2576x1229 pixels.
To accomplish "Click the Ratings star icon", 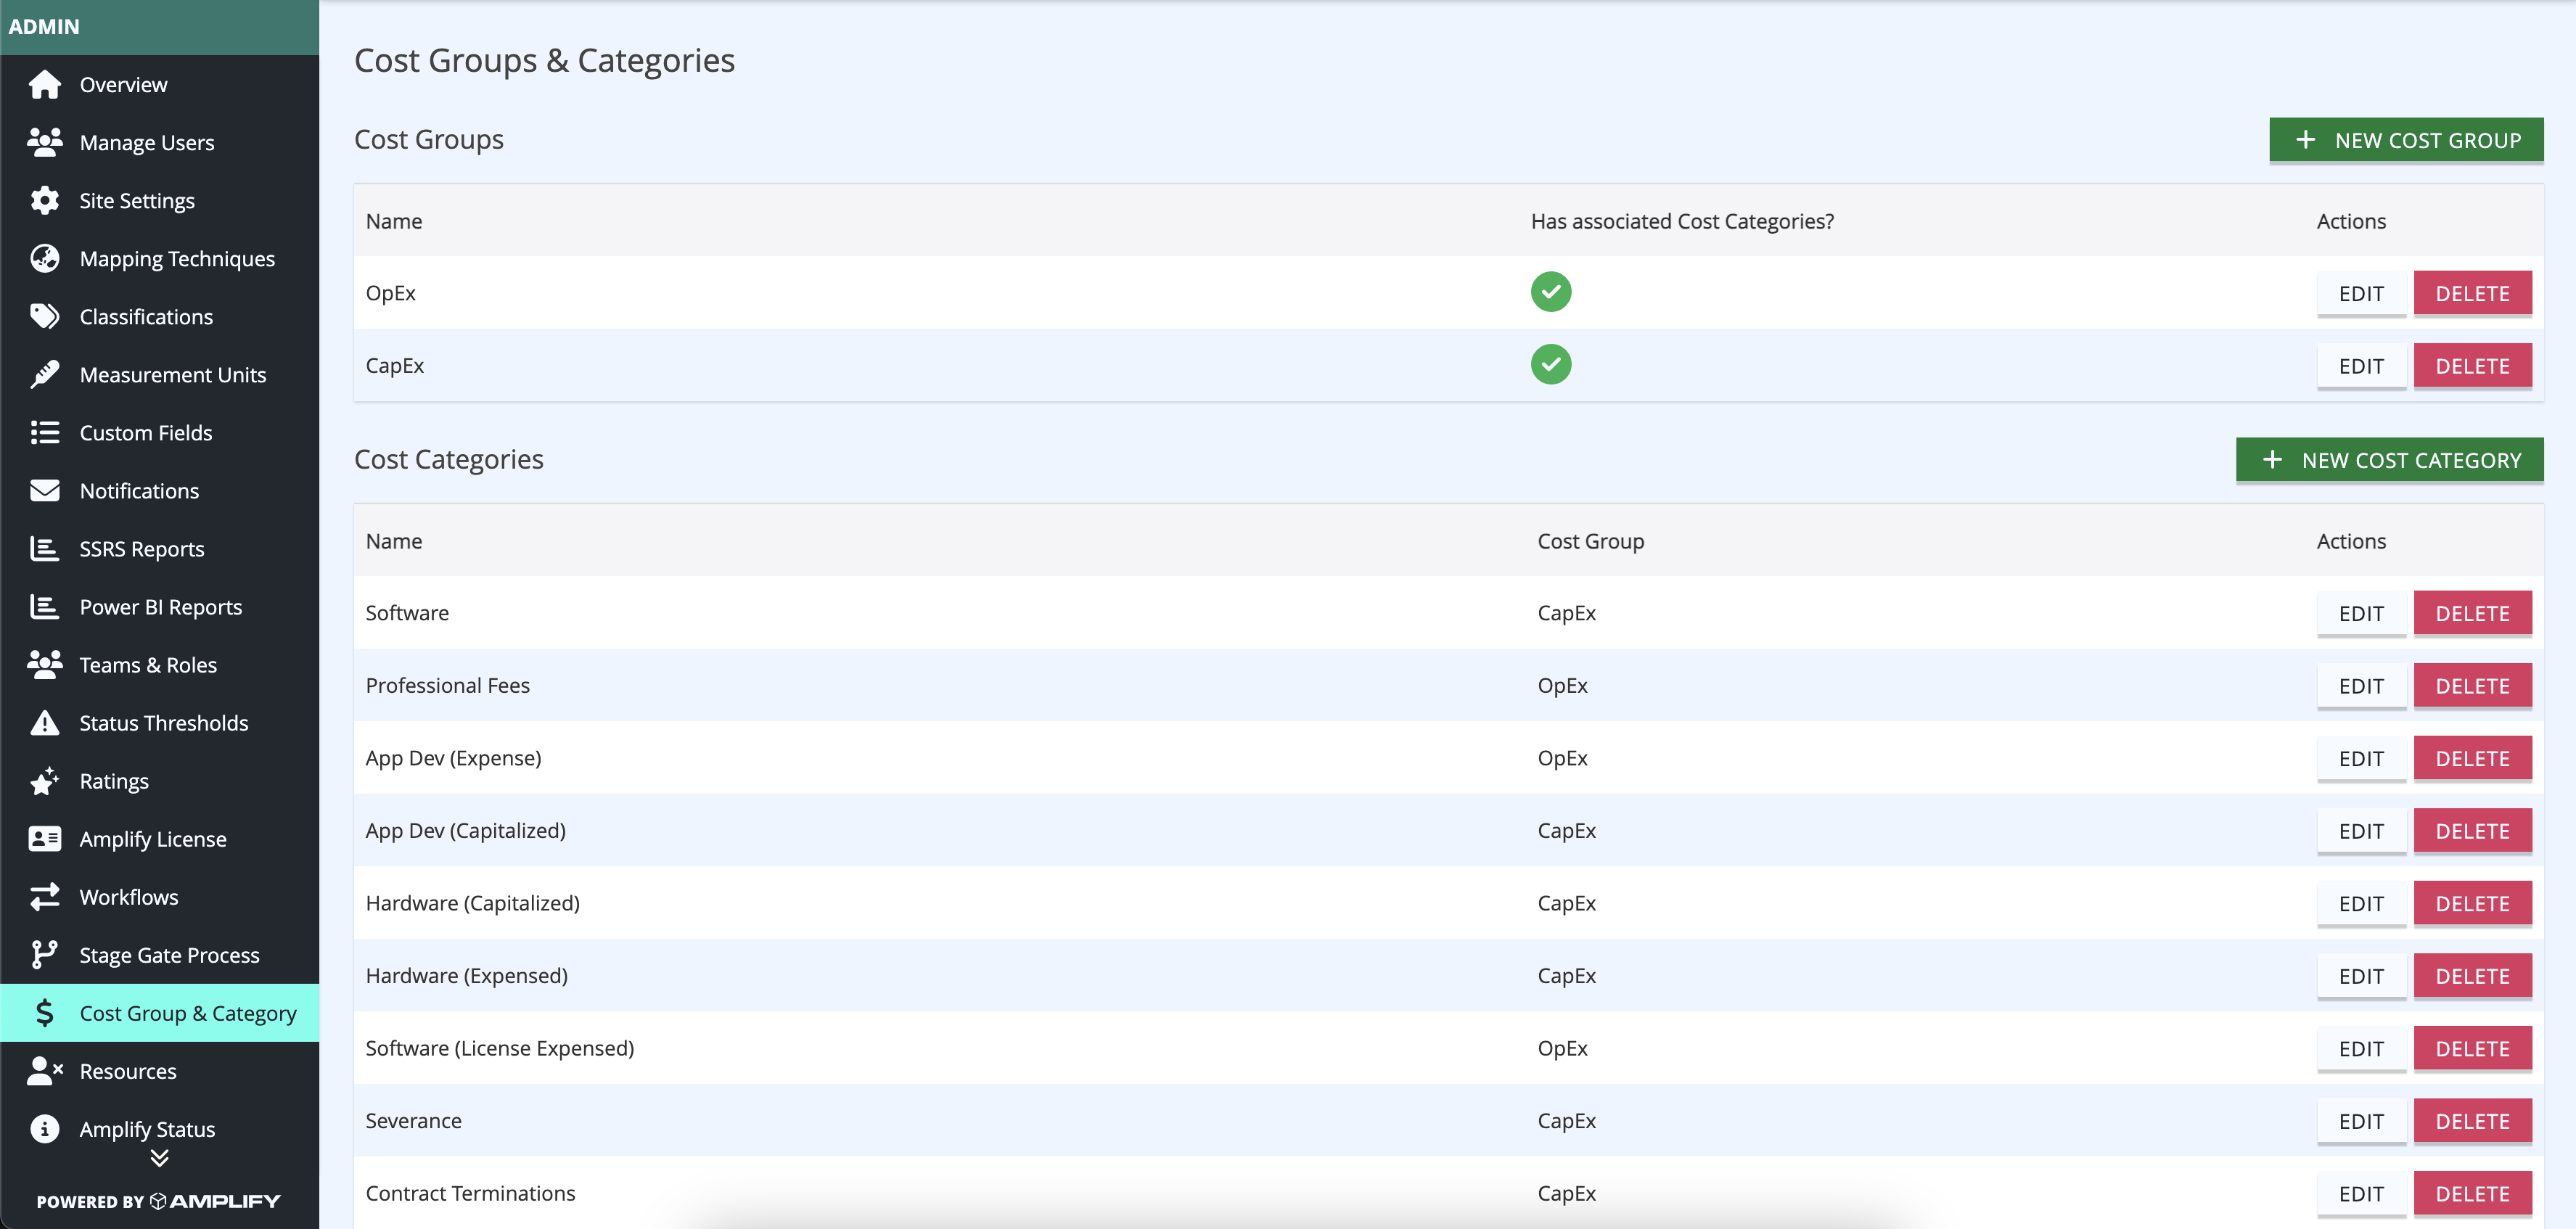I will (44, 781).
